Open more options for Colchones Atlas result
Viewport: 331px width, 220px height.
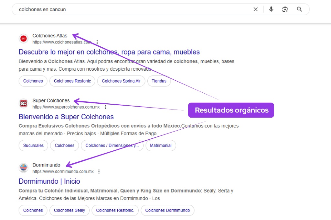[97, 42]
